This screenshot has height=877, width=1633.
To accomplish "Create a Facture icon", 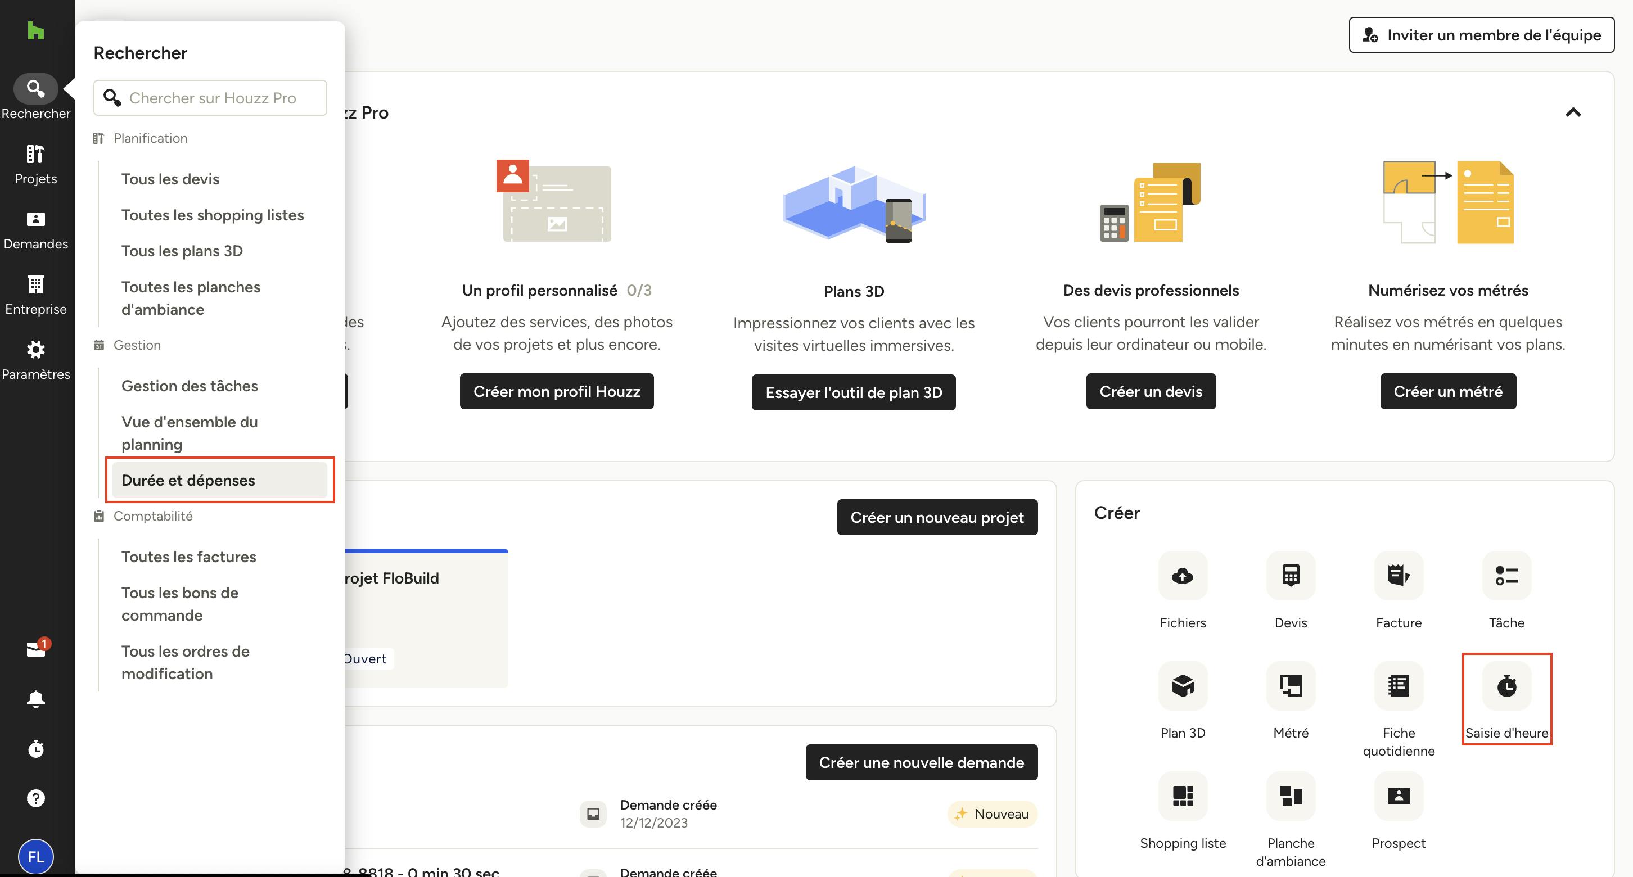I will coord(1399,575).
